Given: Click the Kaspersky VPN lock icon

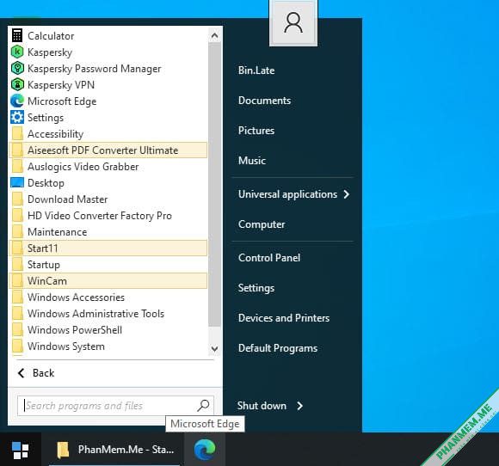Looking at the screenshot, I should coord(17,84).
